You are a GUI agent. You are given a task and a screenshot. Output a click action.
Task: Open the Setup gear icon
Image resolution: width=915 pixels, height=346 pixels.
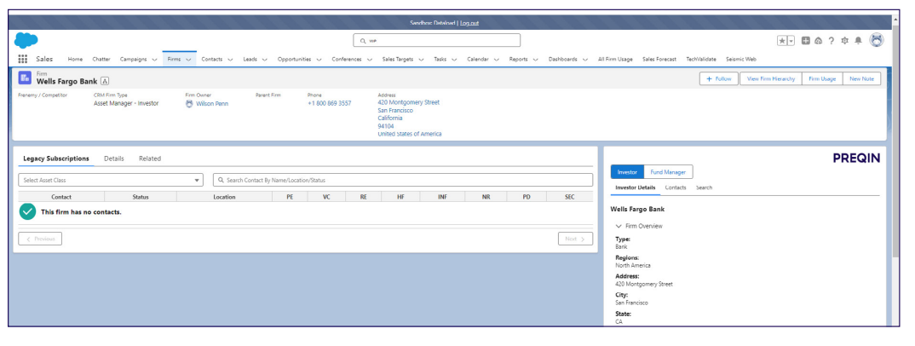pyautogui.click(x=844, y=41)
